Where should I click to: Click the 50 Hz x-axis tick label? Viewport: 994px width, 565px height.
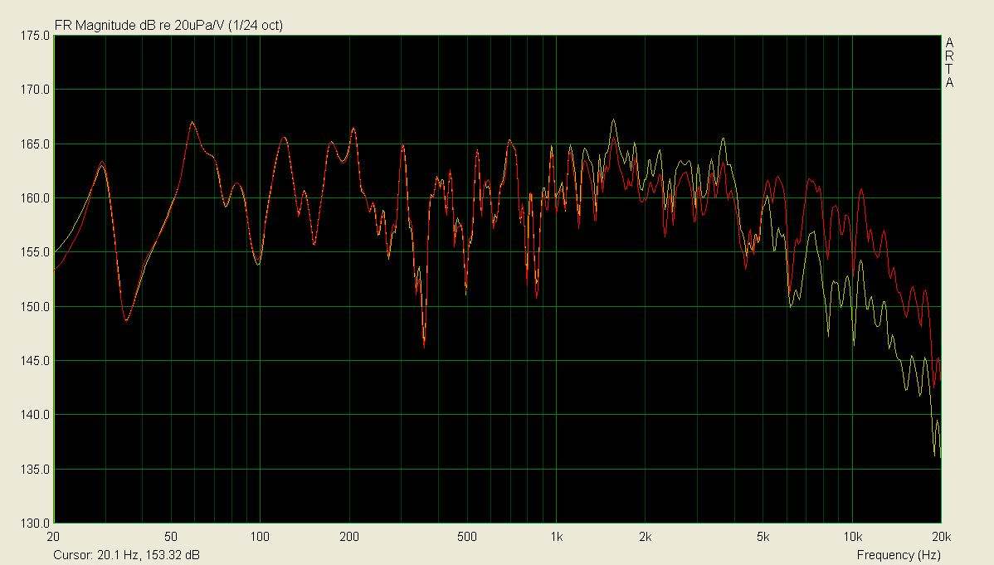[172, 535]
